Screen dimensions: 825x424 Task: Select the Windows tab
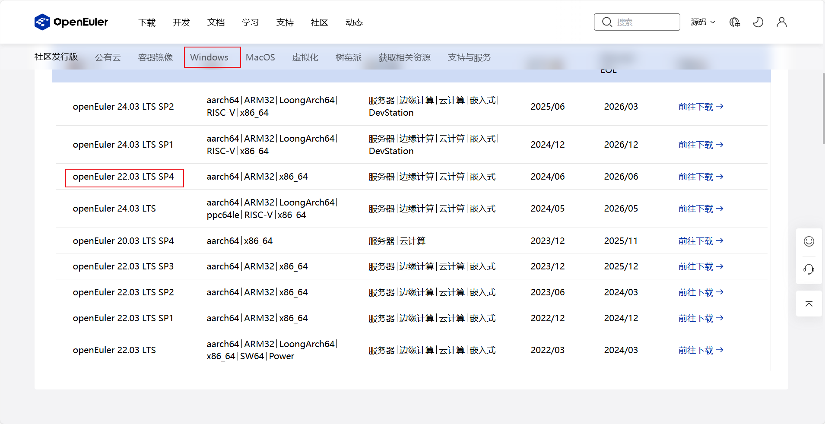point(209,57)
